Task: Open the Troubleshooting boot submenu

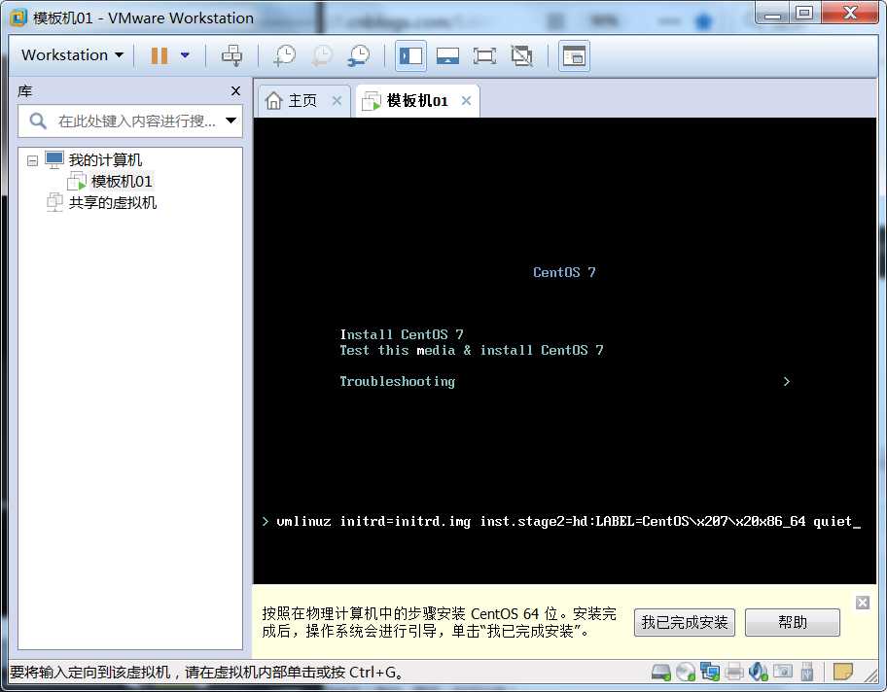Action: click(397, 382)
